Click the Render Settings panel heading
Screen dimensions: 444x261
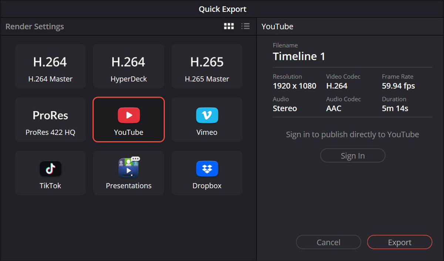(35, 27)
